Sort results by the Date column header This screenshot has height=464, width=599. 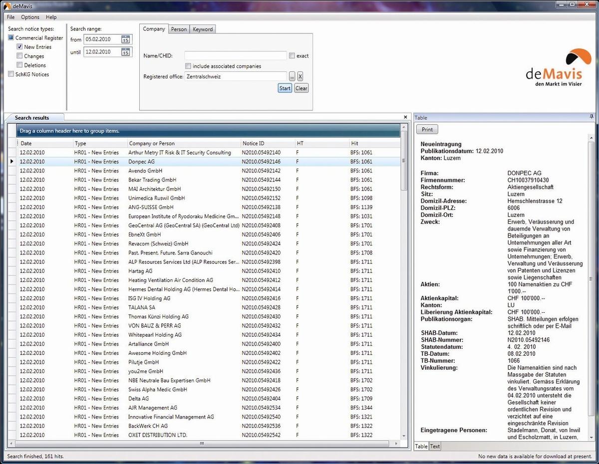coord(45,143)
